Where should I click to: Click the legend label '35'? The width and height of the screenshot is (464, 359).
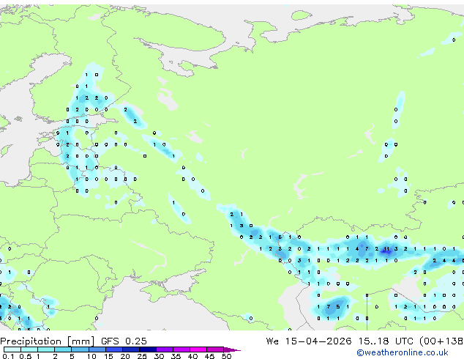point(176,356)
